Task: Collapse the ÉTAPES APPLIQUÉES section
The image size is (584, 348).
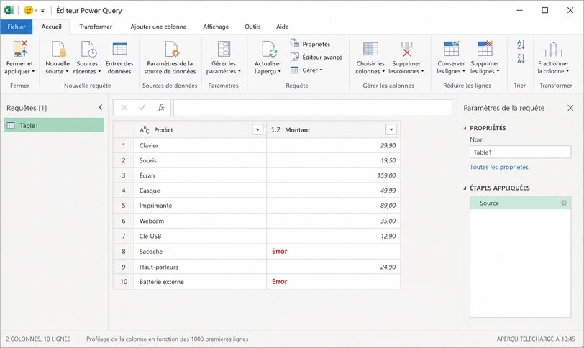Action: tap(465, 188)
